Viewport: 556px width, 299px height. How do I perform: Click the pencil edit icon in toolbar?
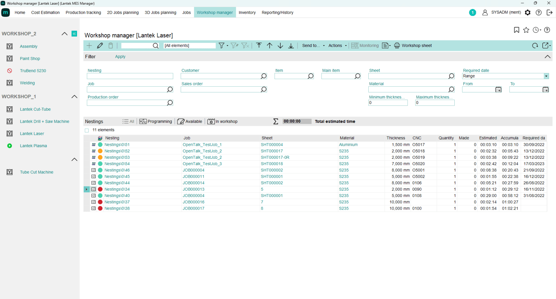pos(100,46)
